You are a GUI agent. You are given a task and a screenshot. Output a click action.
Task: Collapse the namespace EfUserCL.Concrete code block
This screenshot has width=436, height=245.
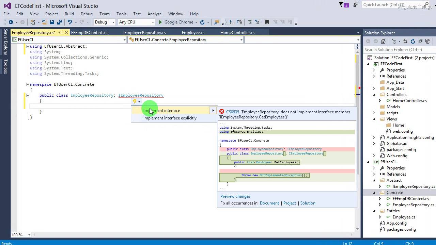28,84
